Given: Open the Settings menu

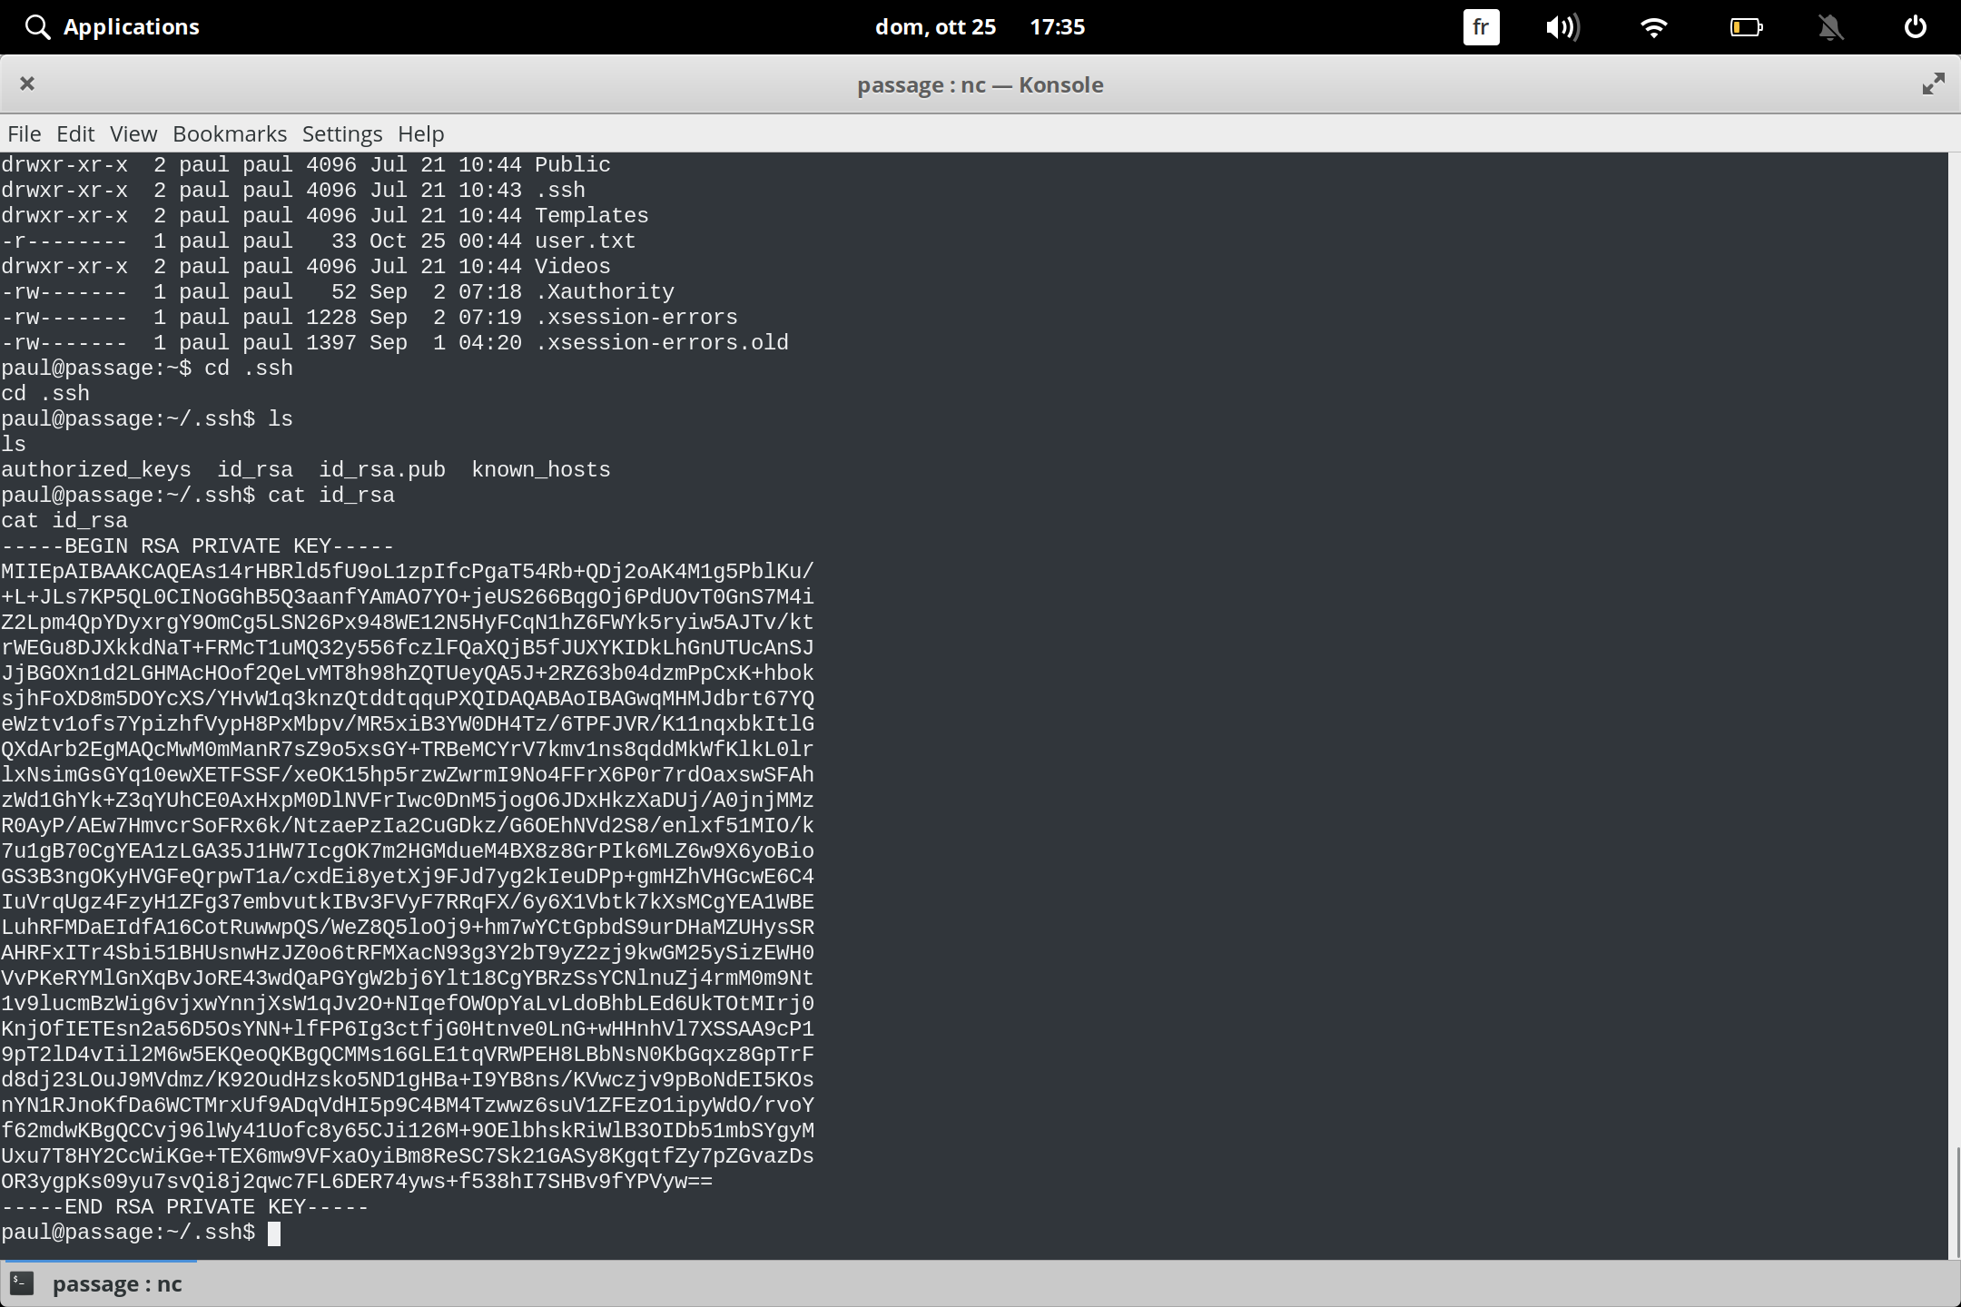Looking at the screenshot, I should (x=341, y=133).
